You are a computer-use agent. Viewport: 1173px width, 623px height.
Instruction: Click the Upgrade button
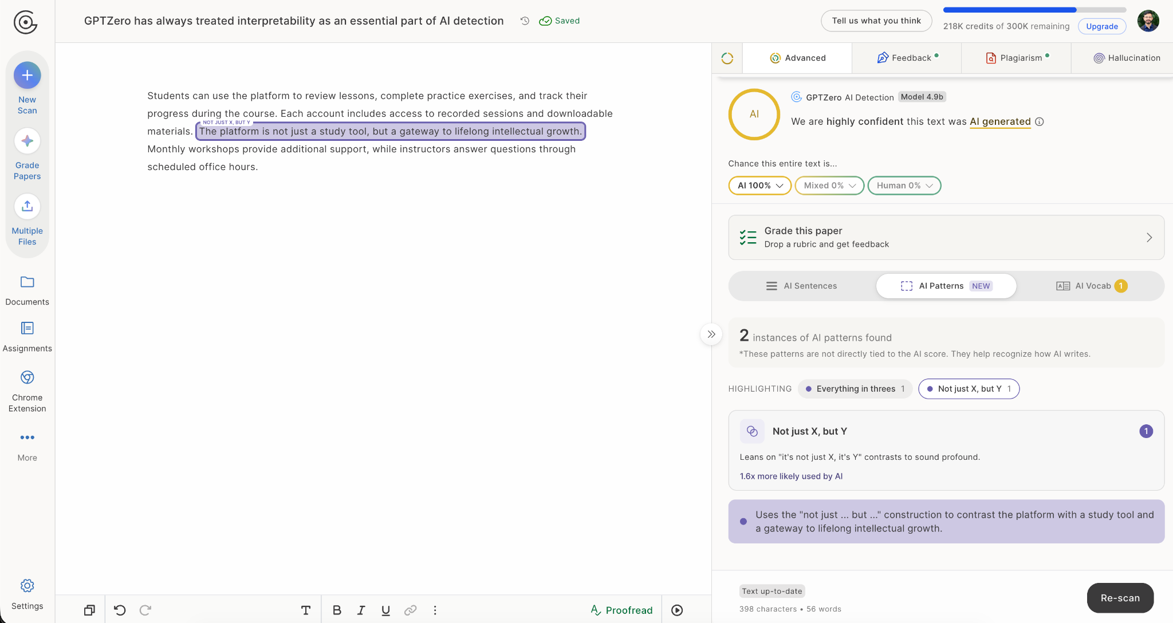coord(1102,26)
